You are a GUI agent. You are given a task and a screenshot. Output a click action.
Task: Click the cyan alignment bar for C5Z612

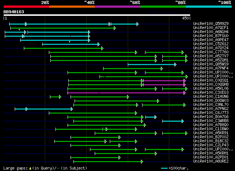pyautogui.click(x=71, y=44)
